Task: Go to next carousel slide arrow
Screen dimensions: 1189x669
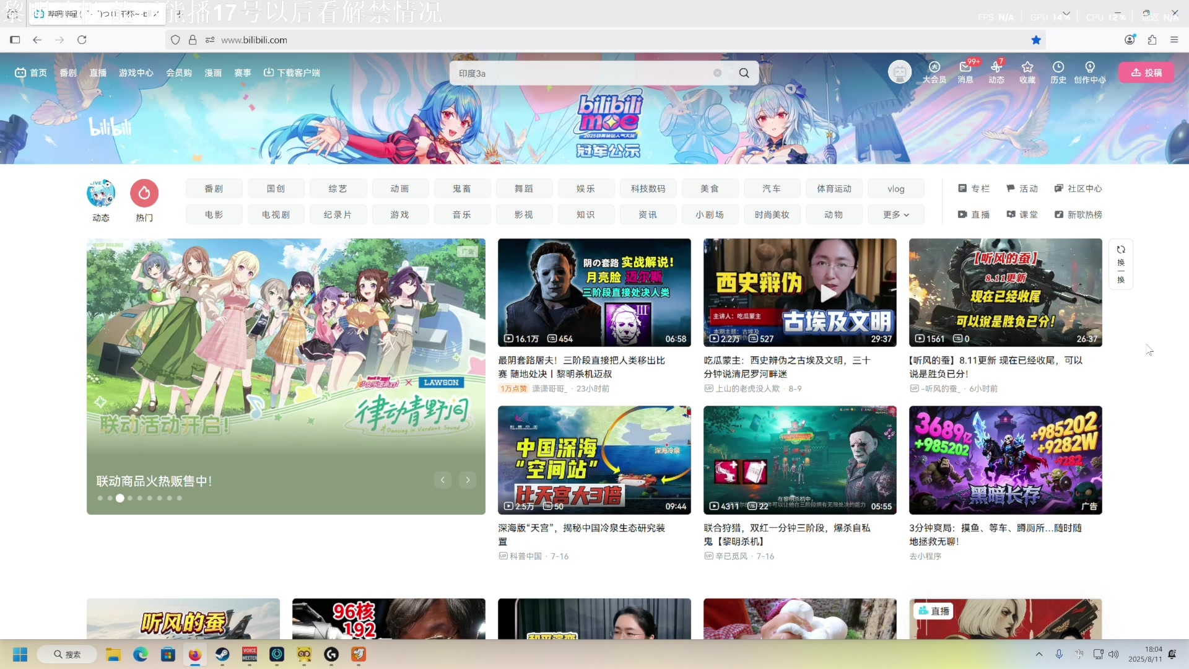Action: [x=468, y=479]
